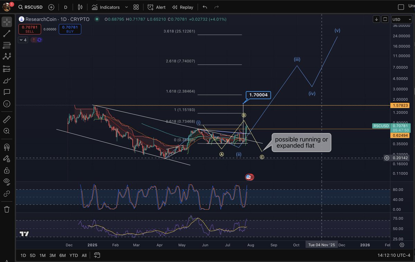Click the 1.70004 price label callout
415x262 pixels.
pyautogui.click(x=258, y=95)
